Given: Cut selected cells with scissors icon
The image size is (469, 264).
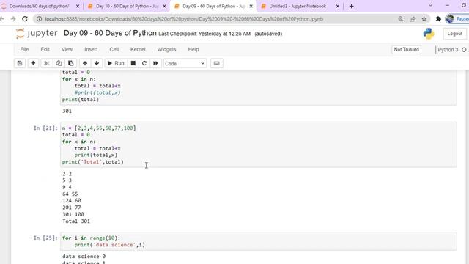Looking at the screenshot, I should tap(47, 63).
